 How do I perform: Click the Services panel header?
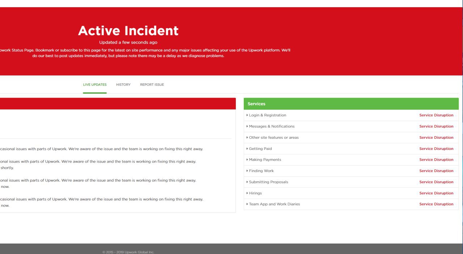coord(351,104)
